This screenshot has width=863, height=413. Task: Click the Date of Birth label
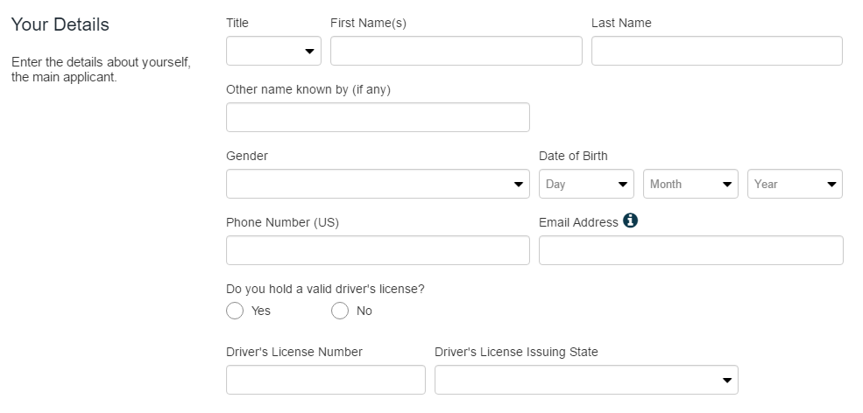pyautogui.click(x=573, y=156)
